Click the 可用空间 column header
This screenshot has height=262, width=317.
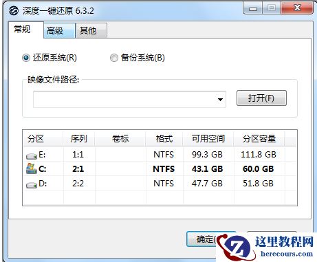tap(208, 139)
